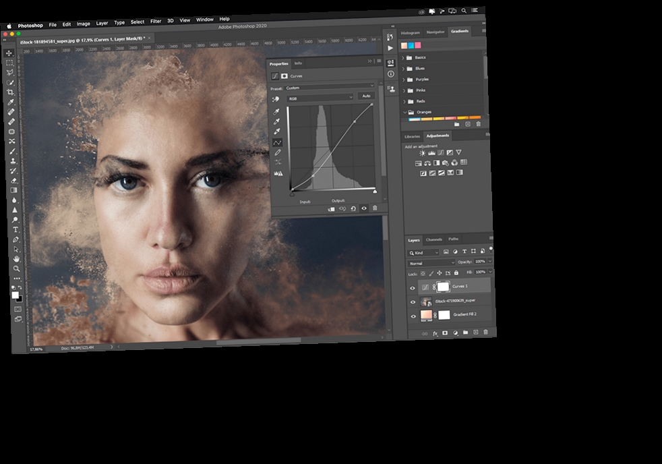Toggle Gradient Fill 2 layer visibility
Screen dimensions: 662x464
point(413,316)
